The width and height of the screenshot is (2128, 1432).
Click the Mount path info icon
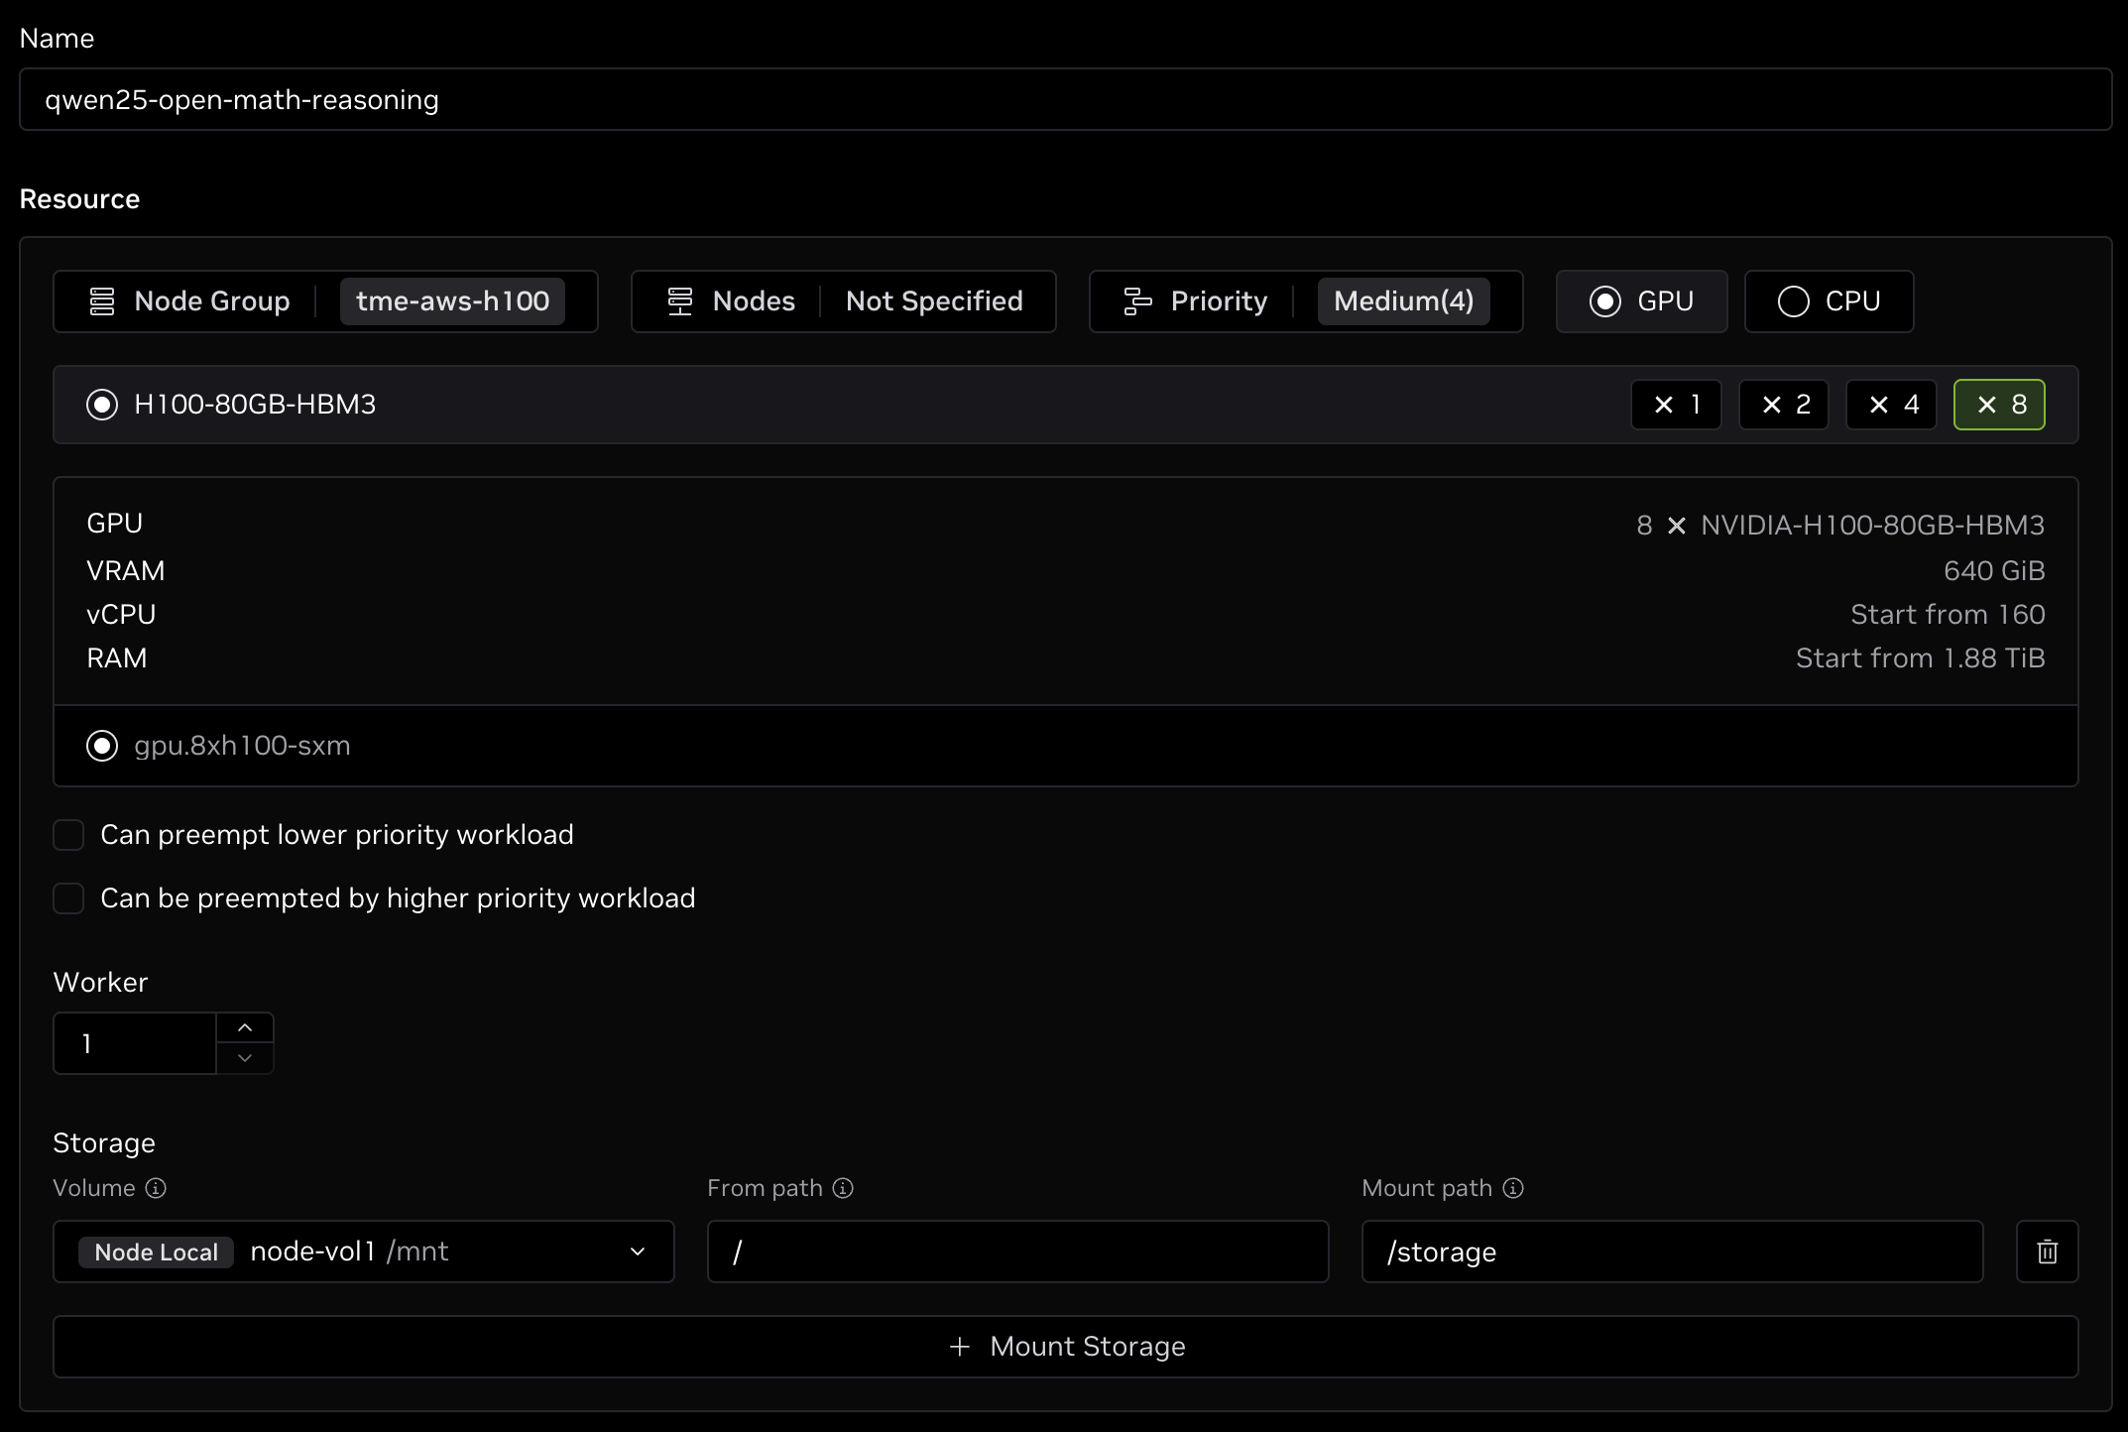pos(1513,1188)
